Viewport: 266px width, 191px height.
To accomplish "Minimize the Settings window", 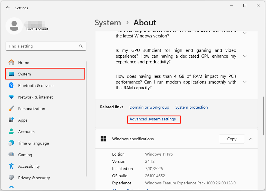I will click(x=232, y=5).
